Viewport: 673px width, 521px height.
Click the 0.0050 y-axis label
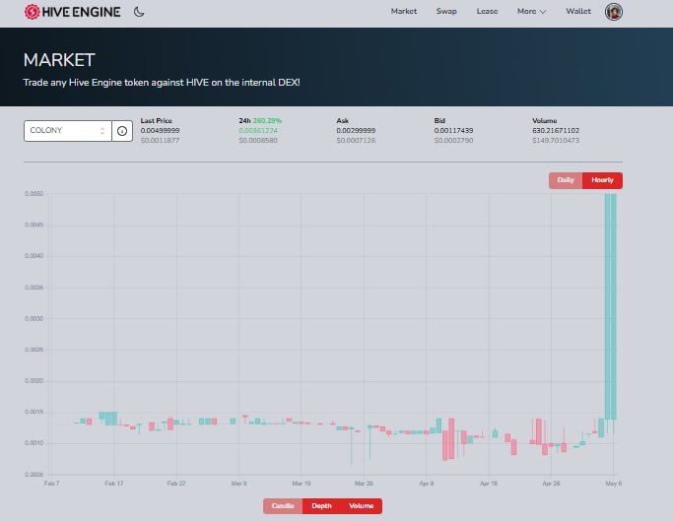(34, 194)
